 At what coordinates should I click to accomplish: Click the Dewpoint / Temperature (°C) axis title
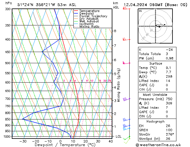click(x=65, y=145)
